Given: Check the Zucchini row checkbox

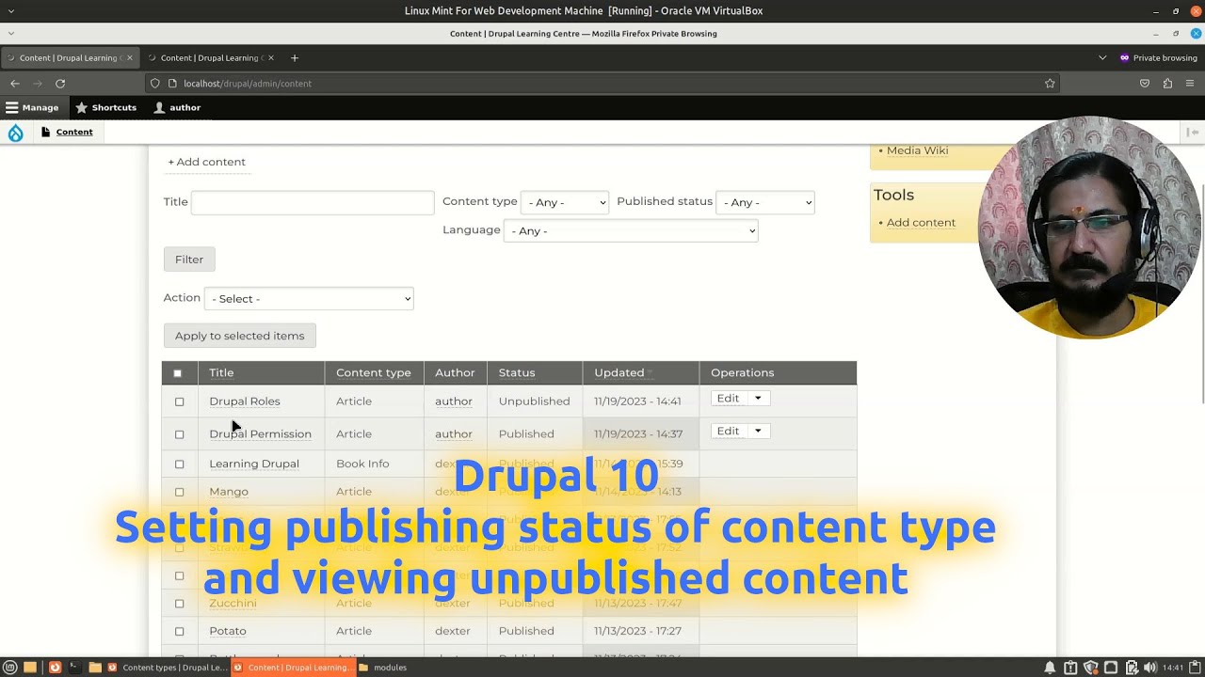Looking at the screenshot, I should 180,604.
